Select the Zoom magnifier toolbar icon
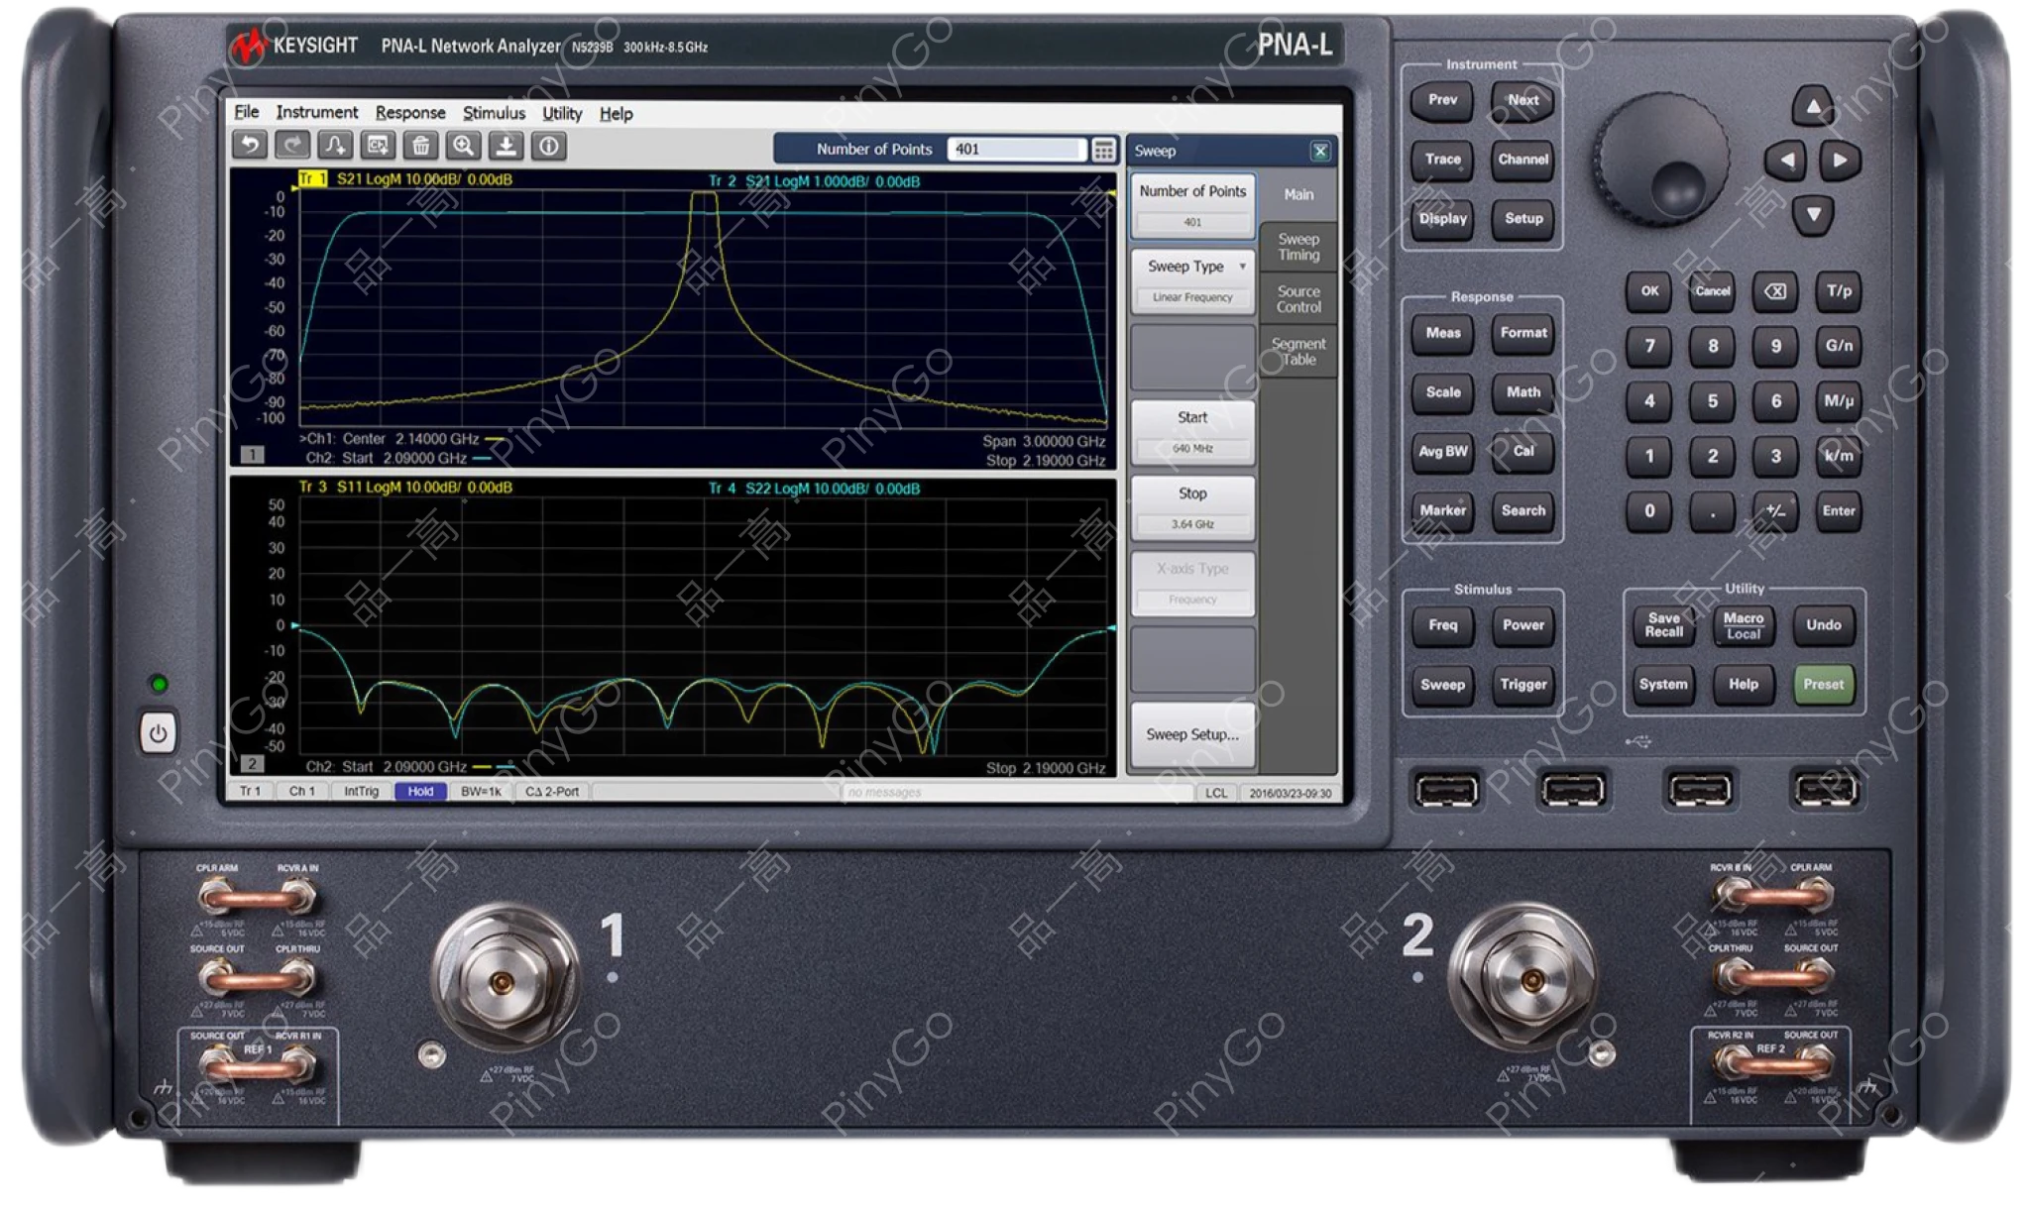 462,146
